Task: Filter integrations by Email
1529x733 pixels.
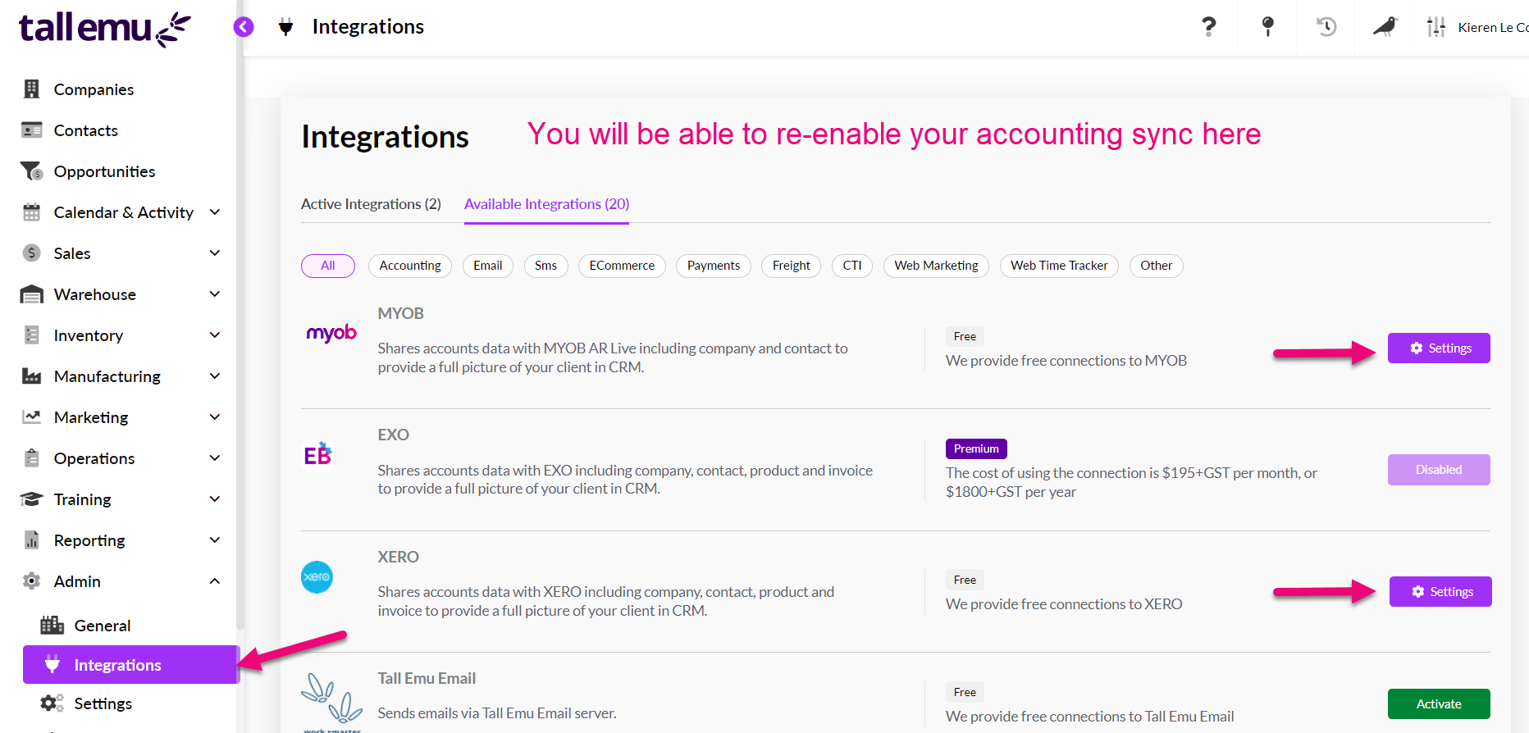Action: point(488,266)
